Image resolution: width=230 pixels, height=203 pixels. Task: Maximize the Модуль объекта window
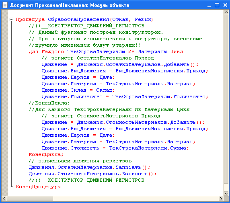pos(217,5)
